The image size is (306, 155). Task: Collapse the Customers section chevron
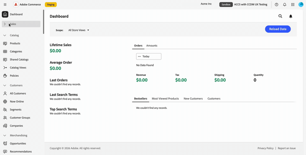click(5, 85)
